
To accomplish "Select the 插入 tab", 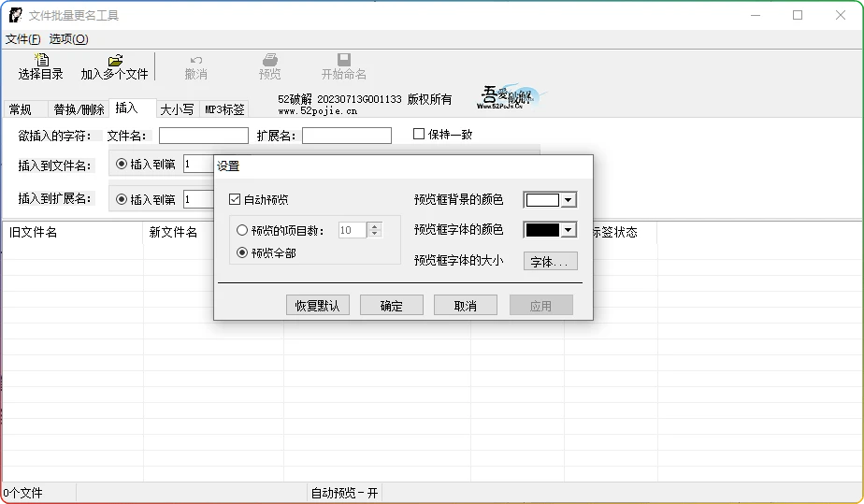I will (132, 108).
